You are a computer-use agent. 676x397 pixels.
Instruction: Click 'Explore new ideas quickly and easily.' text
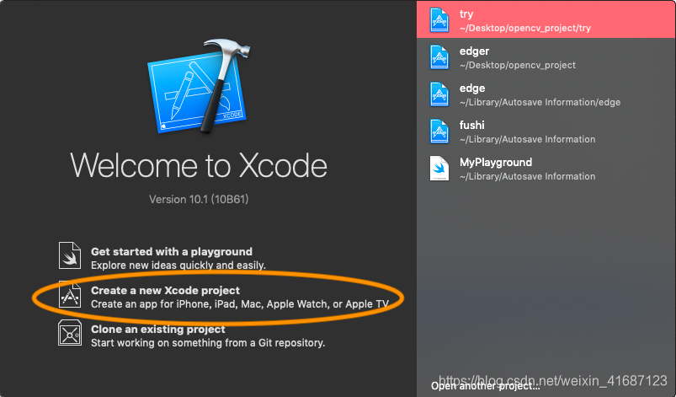coord(178,265)
